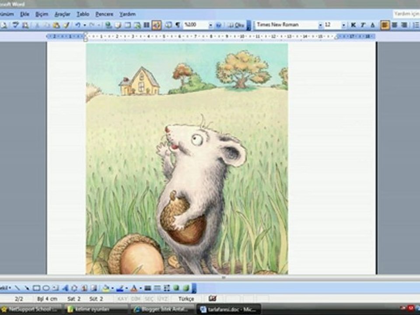
Task: Run the spelling and grammar check icon
Action: point(15,25)
